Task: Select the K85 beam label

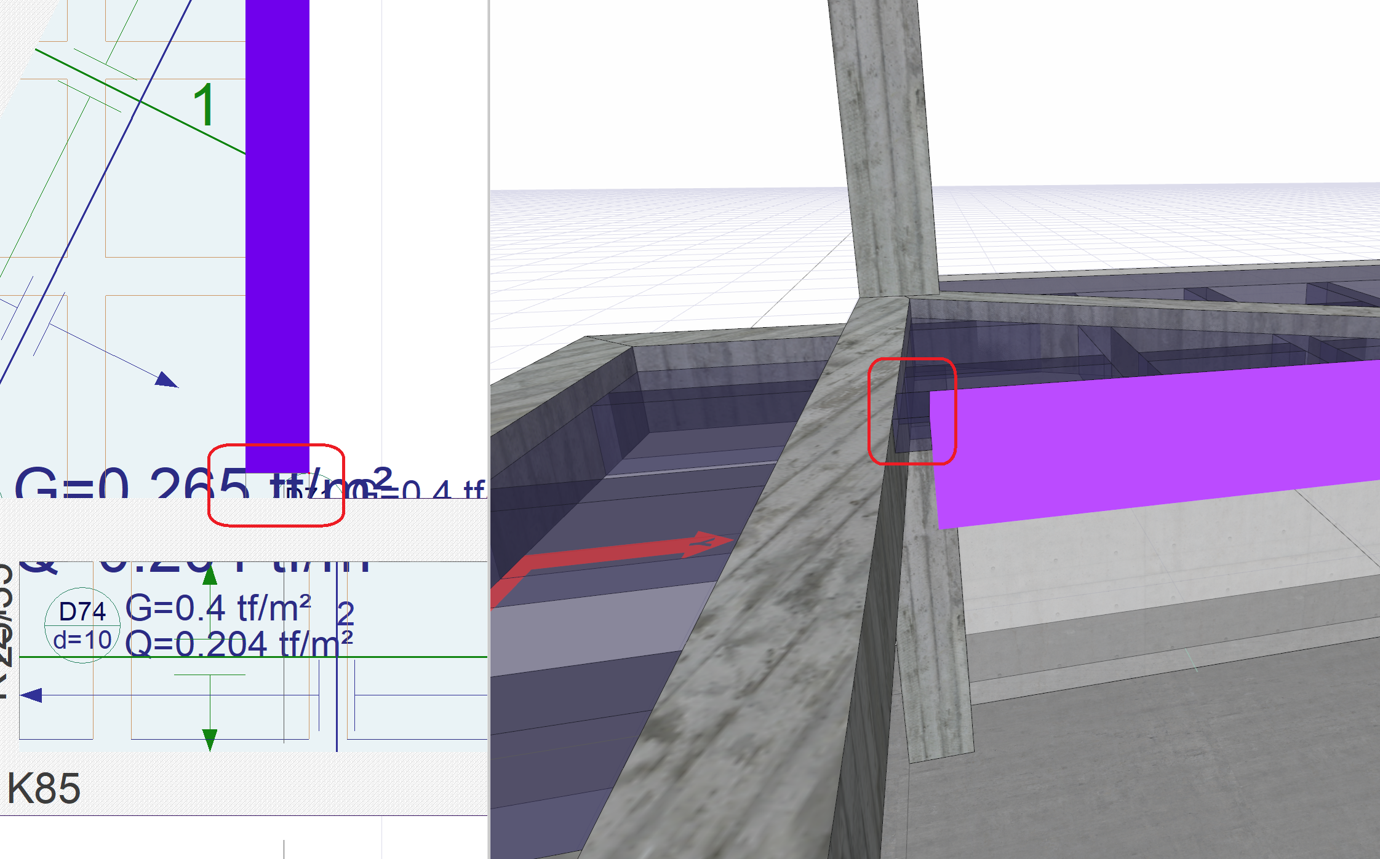Action: (x=44, y=788)
